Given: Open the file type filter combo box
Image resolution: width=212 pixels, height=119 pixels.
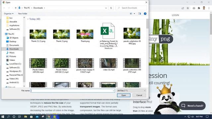Looking at the screenshot, I should pos(131,91).
